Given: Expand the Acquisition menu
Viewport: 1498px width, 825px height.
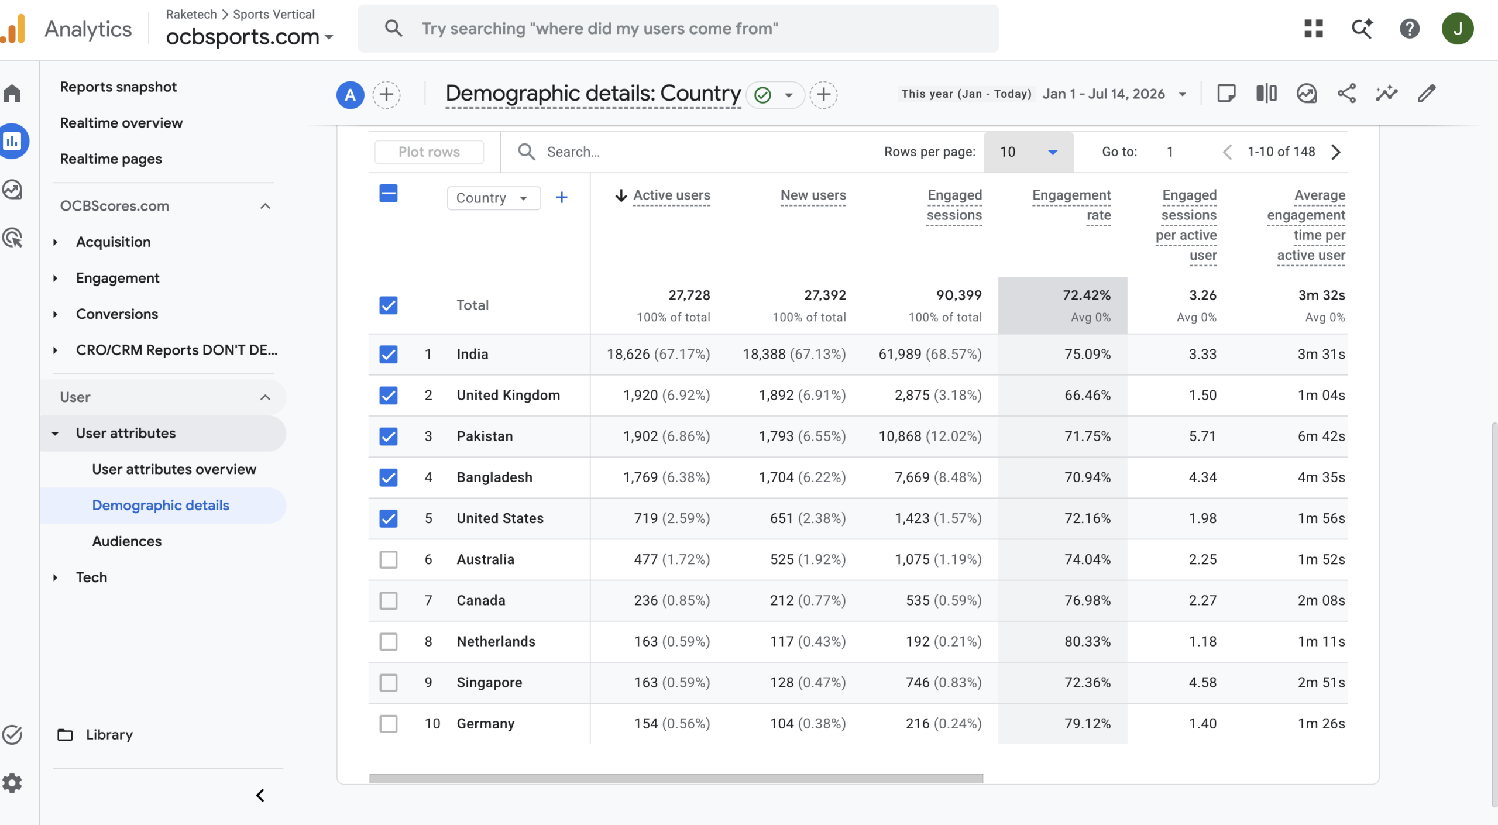Looking at the screenshot, I should click(56, 242).
